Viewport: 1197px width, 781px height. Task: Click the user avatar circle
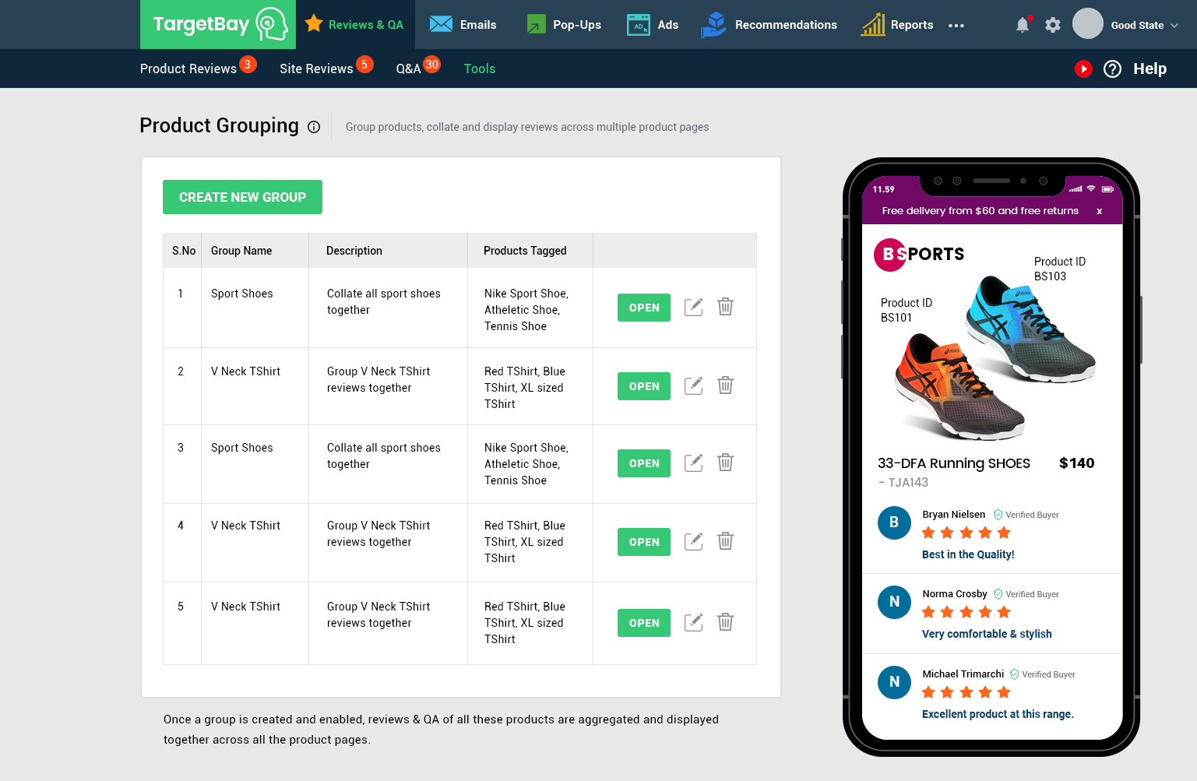[x=1088, y=24]
